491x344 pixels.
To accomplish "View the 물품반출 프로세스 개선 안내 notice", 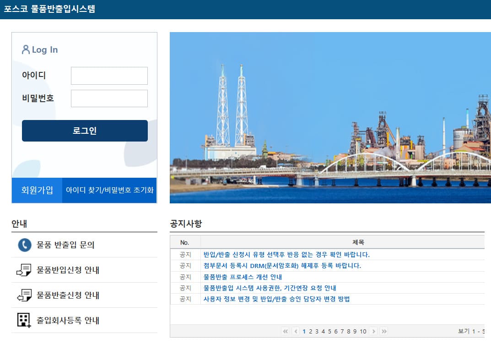I will 242,277.
